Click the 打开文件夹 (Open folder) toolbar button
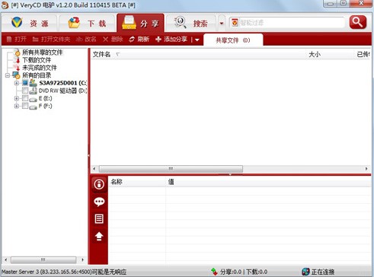Image resolution: width=374 pixels, height=277 pixels. click(51, 40)
